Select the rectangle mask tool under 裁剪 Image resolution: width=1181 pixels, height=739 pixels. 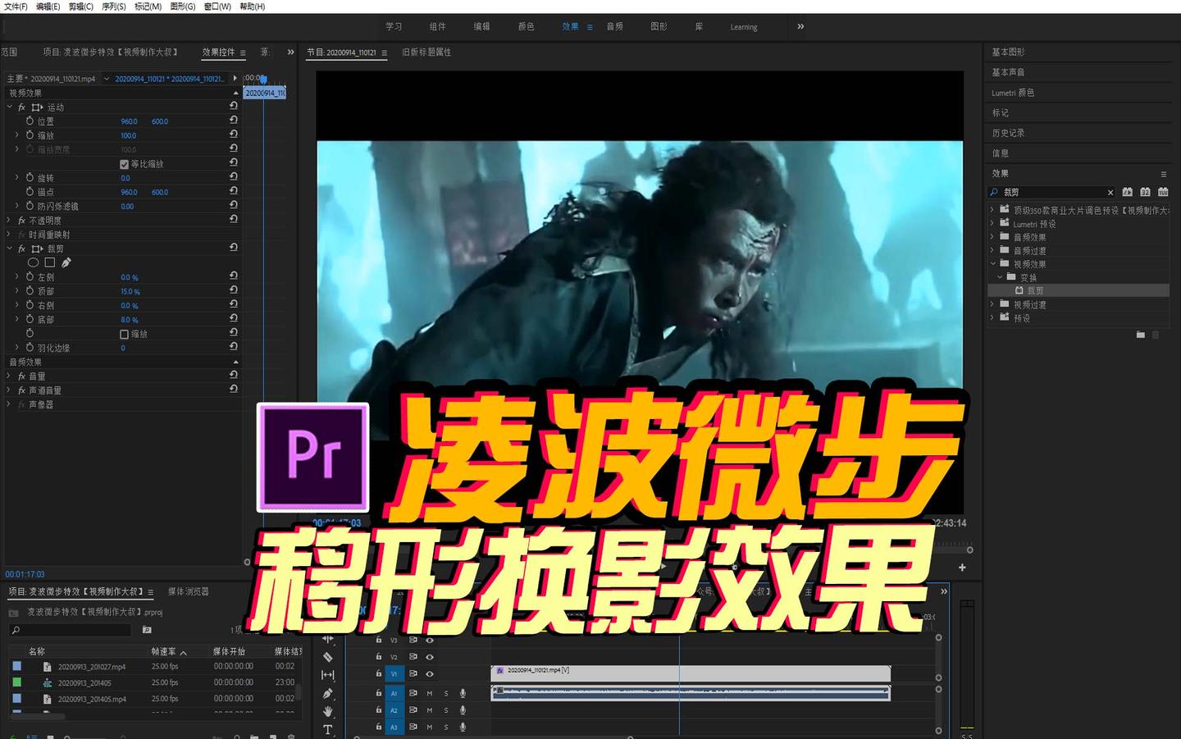pyautogui.click(x=49, y=262)
